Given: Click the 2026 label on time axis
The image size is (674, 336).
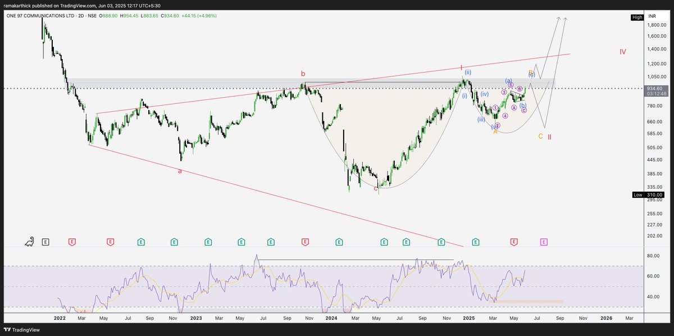Looking at the screenshot, I should [x=606, y=317].
